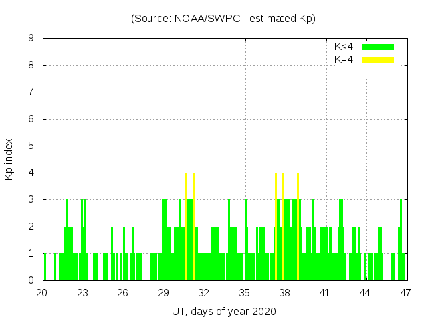Click the yellow Kp=4 bar nearest day 39
The height and width of the screenshot is (321, 428).
click(x=298, y=227)
